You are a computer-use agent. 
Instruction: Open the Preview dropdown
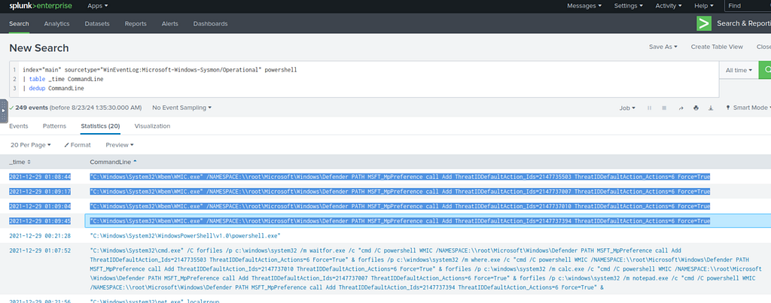click(x=120, y=145)
